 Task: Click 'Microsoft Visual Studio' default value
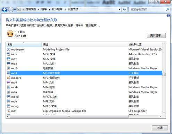[x=145, y=50]
